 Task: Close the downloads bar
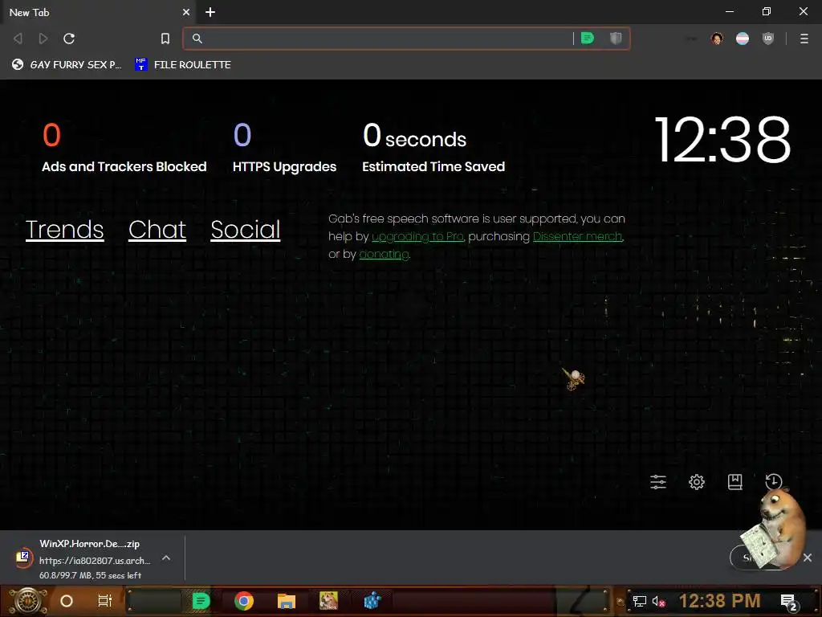click(x=808, y=558)
